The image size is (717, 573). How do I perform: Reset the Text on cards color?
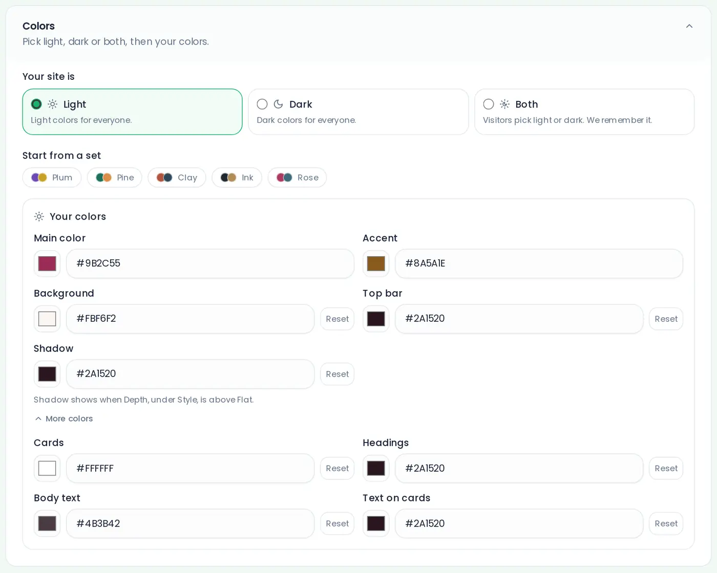(666, 523)
